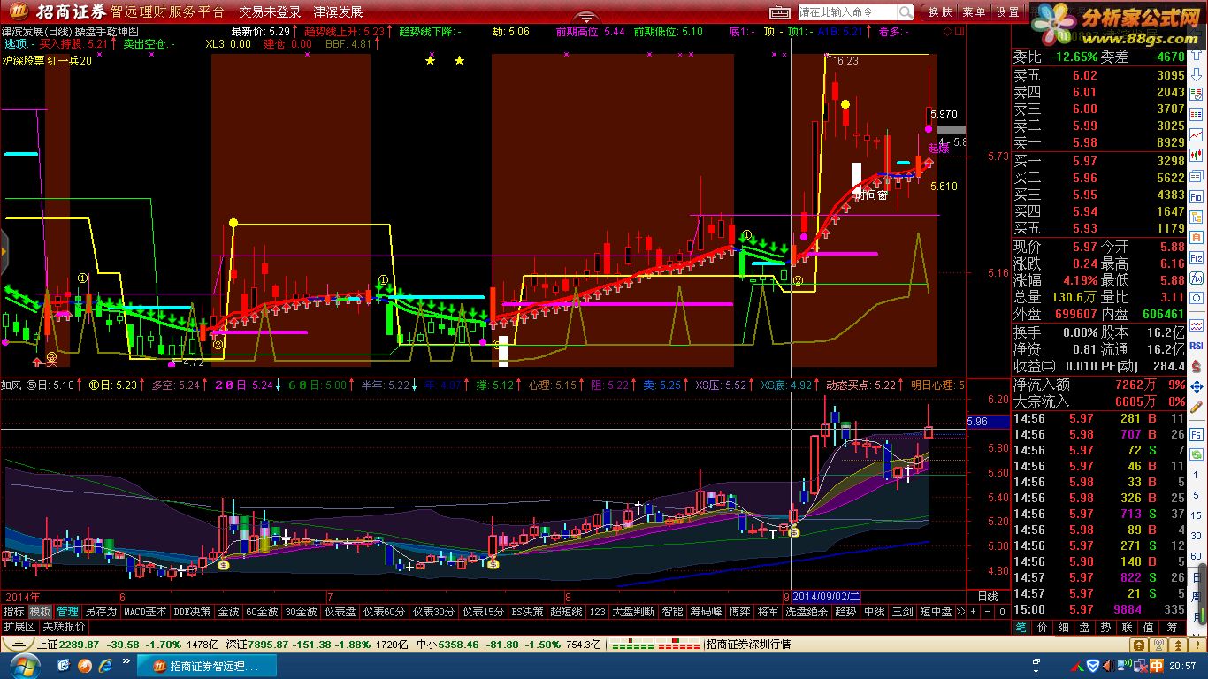
Task: Open Internet Explorer from taskbar
Action: pyautogui.click(x=105, y=665)
